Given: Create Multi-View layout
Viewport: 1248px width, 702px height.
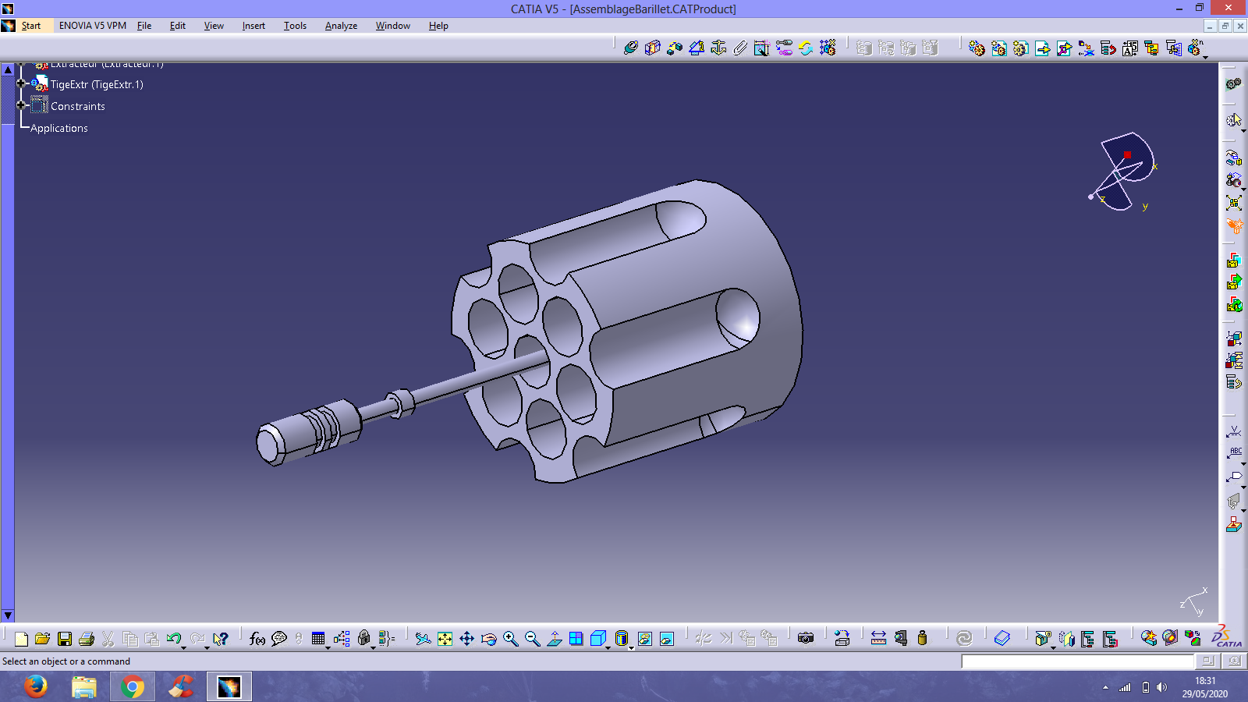Looking at the screenshot, I should pyautogui.click(x=576, y=639).
